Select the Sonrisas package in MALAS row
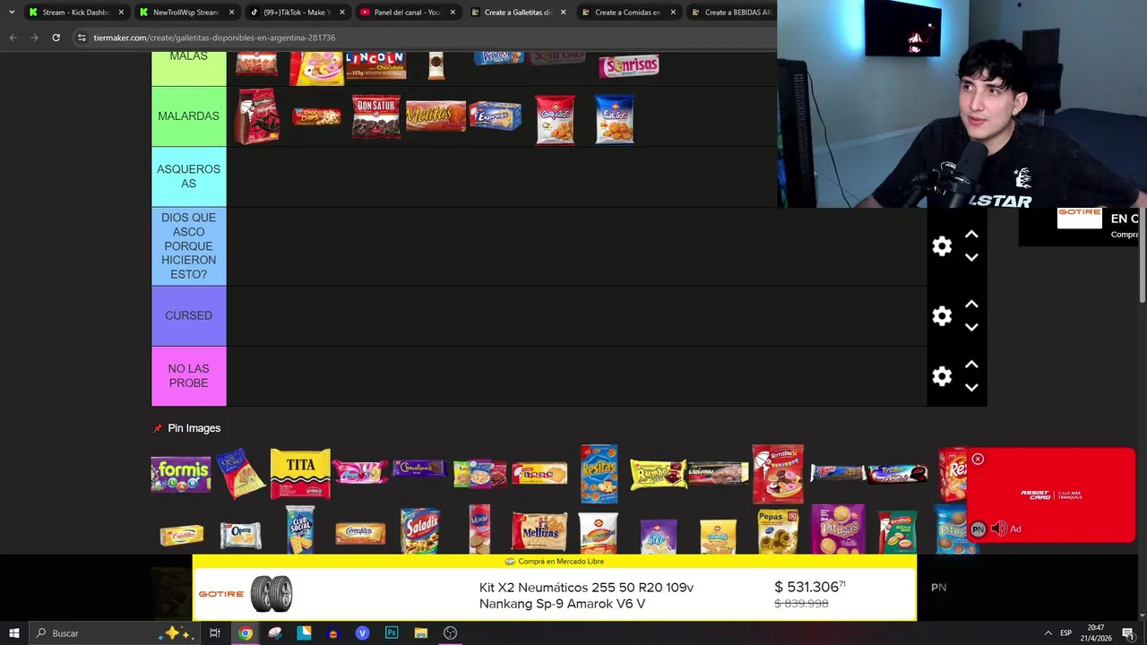The height and width of the screenshot is (645, 1147). [x=629, y=66]
